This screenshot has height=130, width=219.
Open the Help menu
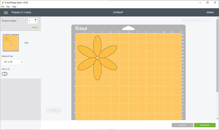[14, 7]
